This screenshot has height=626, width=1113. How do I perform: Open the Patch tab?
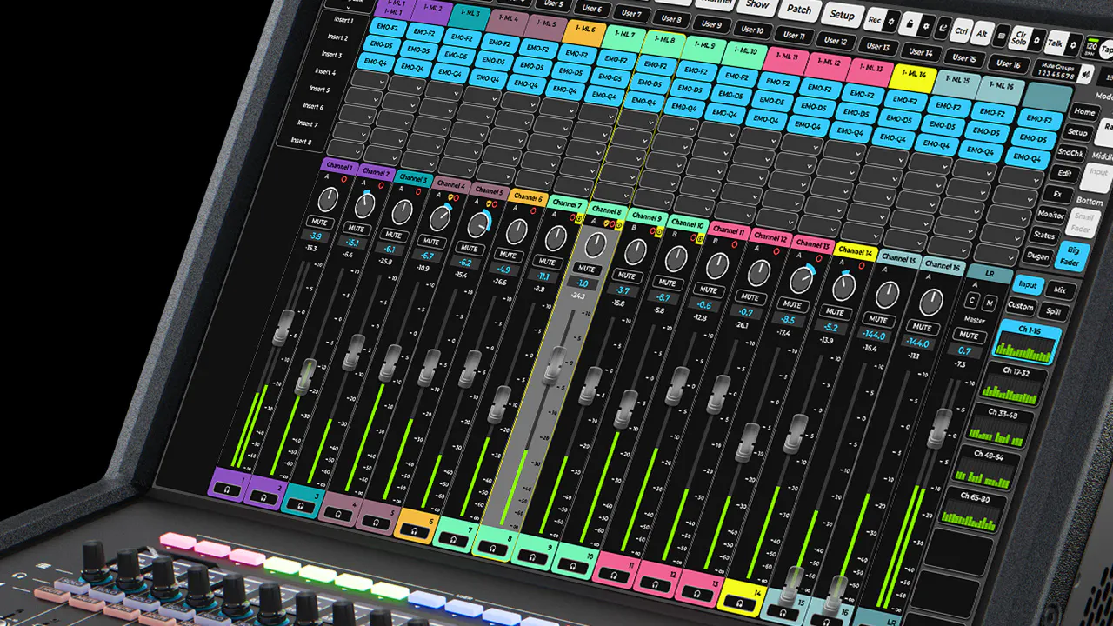click(x=799, y=10)
